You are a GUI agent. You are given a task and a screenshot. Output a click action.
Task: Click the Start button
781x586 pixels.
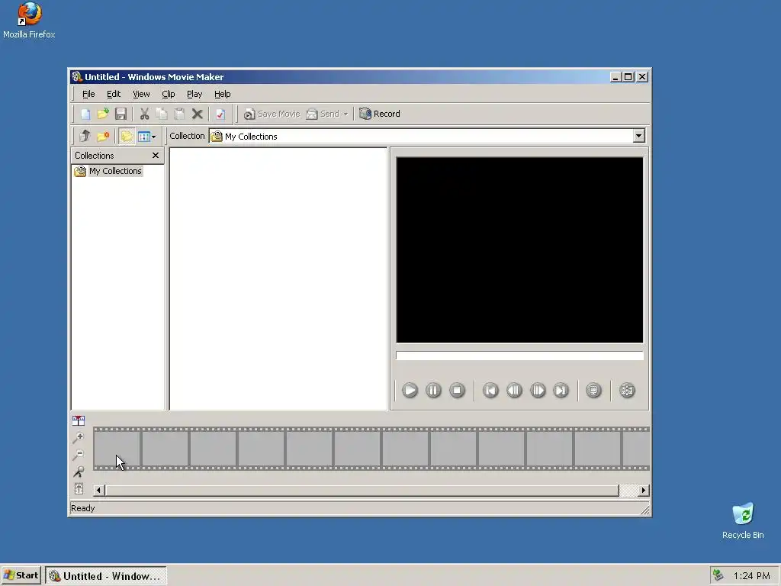(21, 575)
